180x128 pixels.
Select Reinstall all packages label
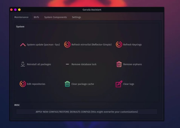point(39,64)
